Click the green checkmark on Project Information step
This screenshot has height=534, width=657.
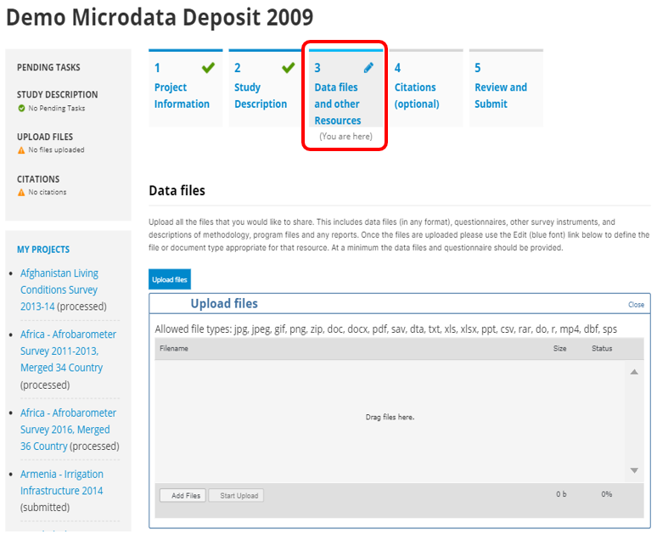(208, 67)
